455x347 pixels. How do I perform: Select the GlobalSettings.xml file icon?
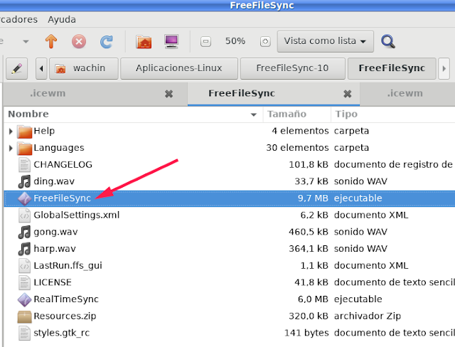pyautogui.click(x=24, y=215)
